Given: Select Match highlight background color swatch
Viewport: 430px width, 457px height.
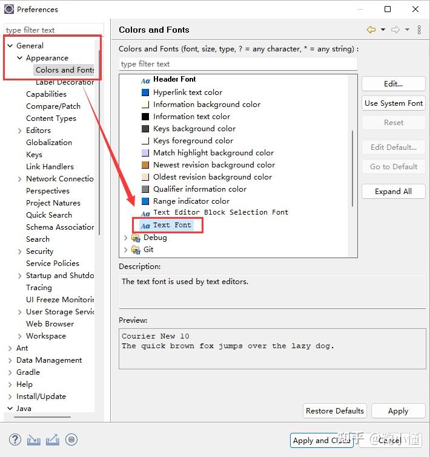Looking at the screenshot, I should [x=145, y=153].
